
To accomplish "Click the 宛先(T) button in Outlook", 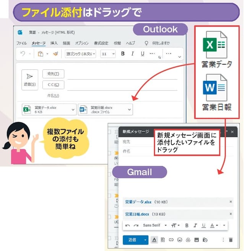I will coord(53,74).
